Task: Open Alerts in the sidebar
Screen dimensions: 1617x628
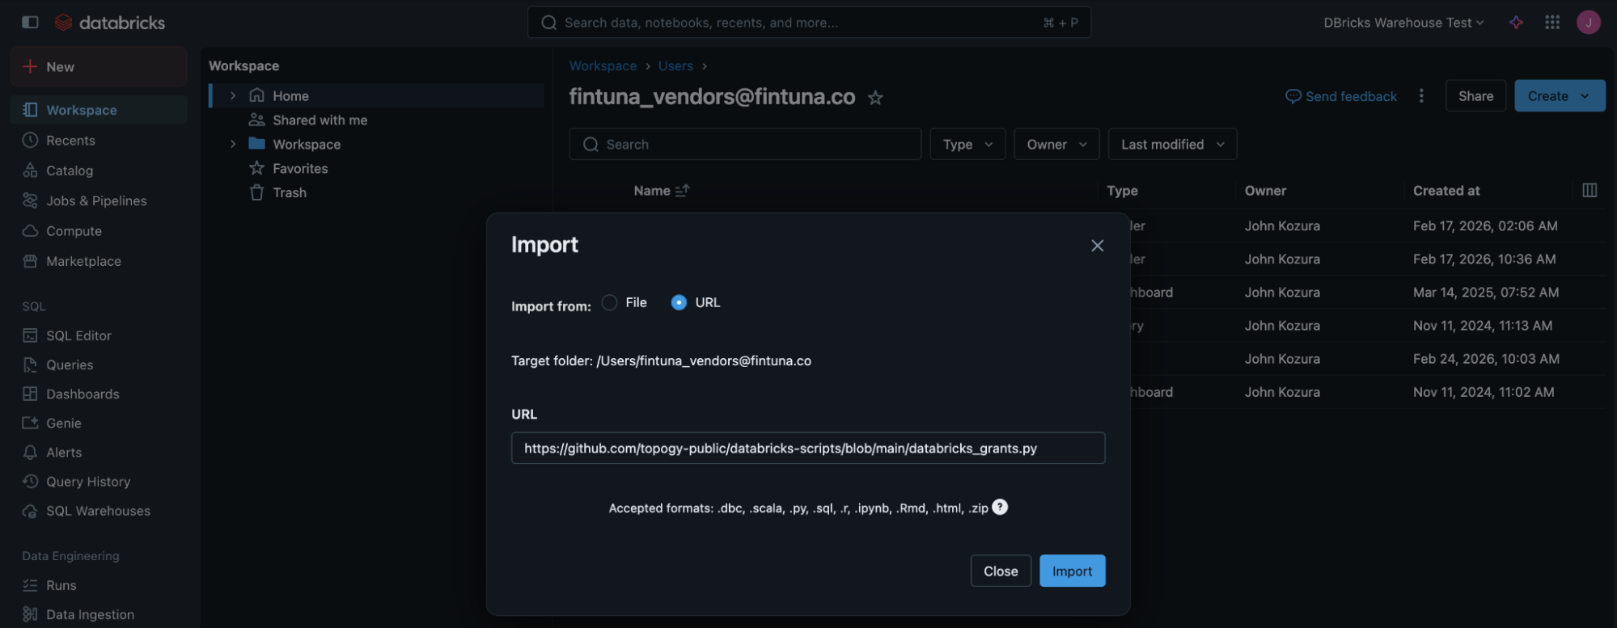Action: [x=99, y=453]
